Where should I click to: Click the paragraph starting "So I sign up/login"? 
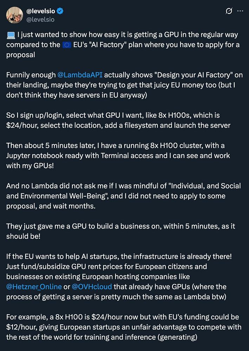(x=118, y=120)
